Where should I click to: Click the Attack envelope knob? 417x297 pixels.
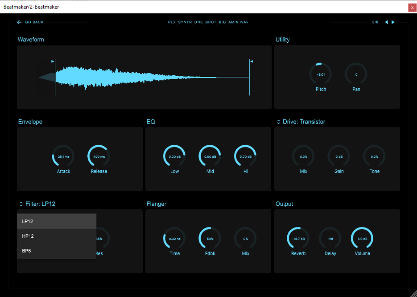[x=63, y=156]
